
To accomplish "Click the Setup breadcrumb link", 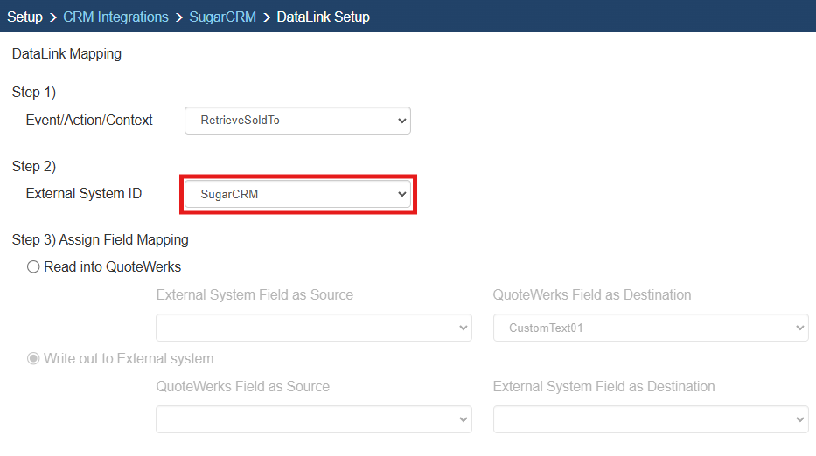I will click(24, 17).
